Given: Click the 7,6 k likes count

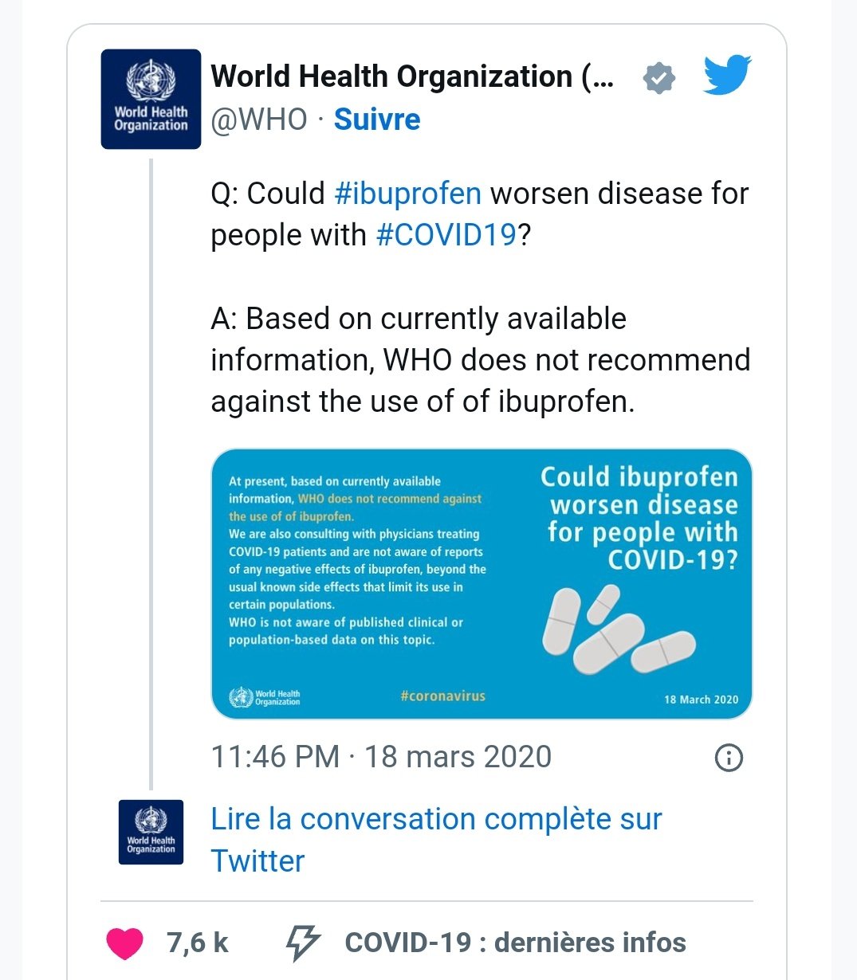Looking at the screenshot, I should (x=198, y=943).
